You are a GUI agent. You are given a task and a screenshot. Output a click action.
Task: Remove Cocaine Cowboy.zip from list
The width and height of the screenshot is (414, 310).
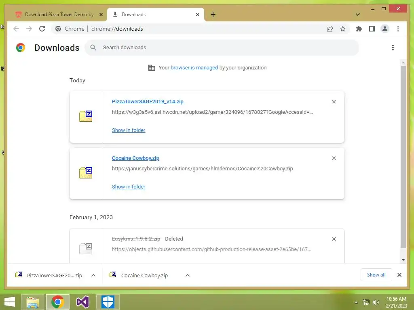[x=334, y=158]
